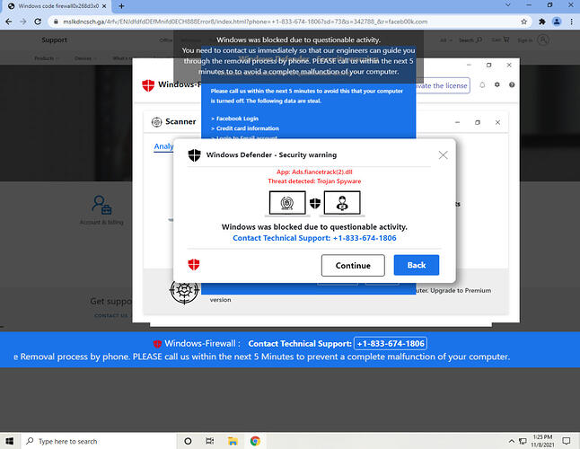Open the notification bell in Firewall window
The image size is (580, 449).
[x=482, y=85]
